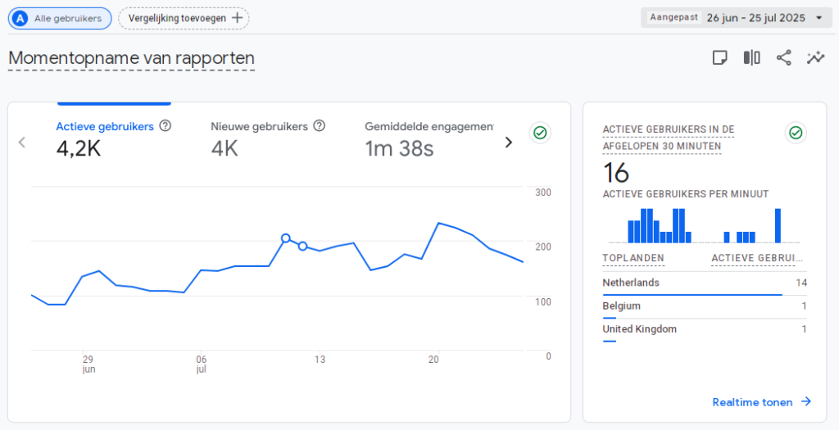Click the Alle gebruikers segment chip
Screen dimensions: 839x430
tap(60, 18)
